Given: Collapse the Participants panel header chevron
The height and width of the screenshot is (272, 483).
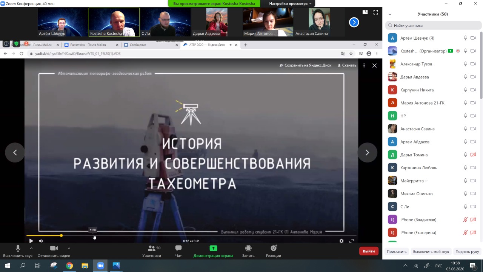Looking at the screenshot, I should click(x=390, y=14).
